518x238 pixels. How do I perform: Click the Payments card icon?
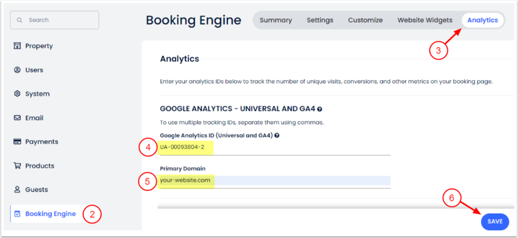point(17,141)
